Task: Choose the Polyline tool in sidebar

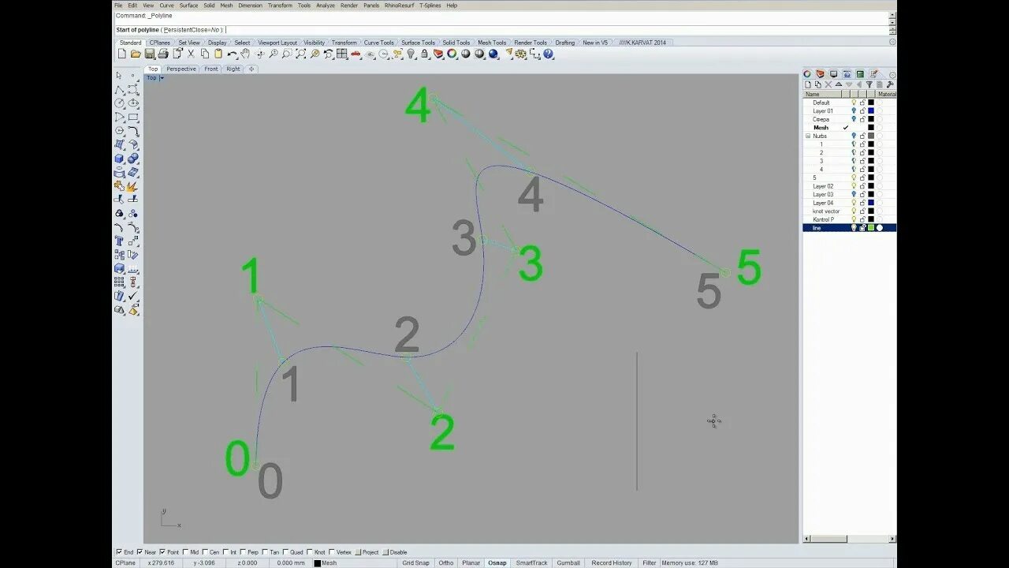Action: click(119, 90)
